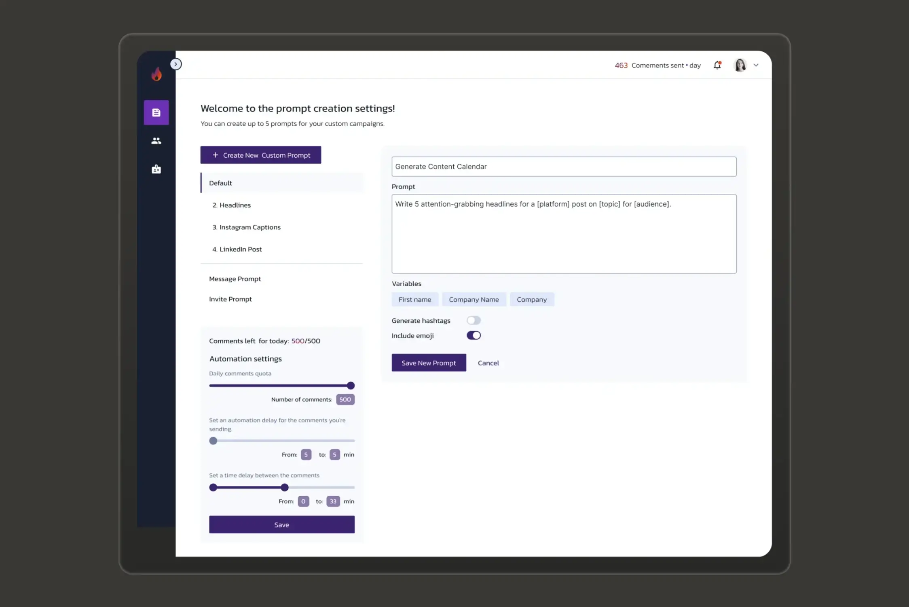Click the Number of comments 500 box
Screen dimensions: 909x607
(x=345, y=400)
